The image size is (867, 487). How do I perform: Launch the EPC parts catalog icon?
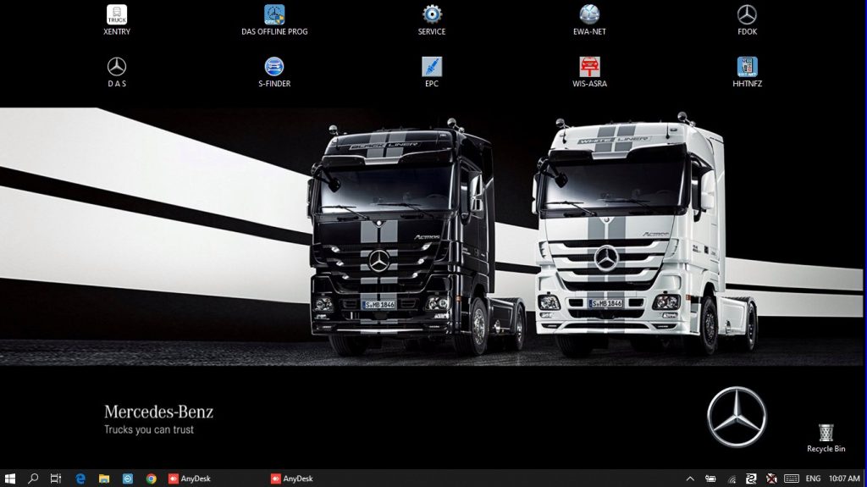tap(432, 73)
